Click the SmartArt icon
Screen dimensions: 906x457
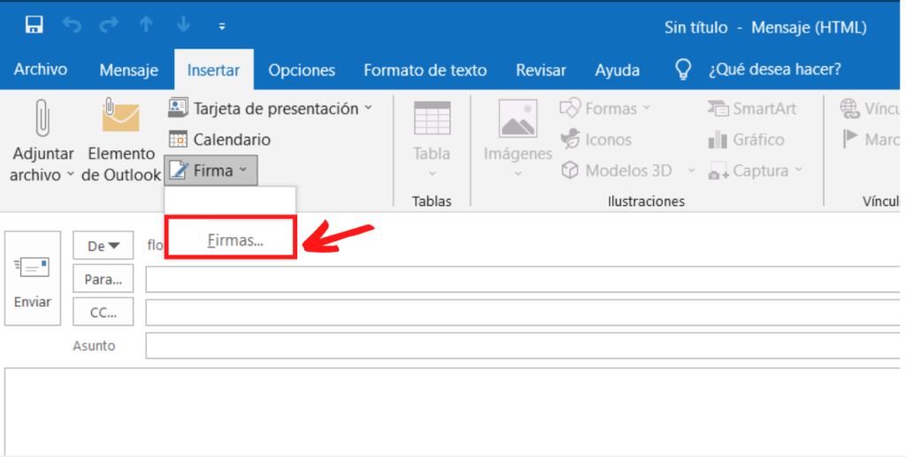[718, 108]
